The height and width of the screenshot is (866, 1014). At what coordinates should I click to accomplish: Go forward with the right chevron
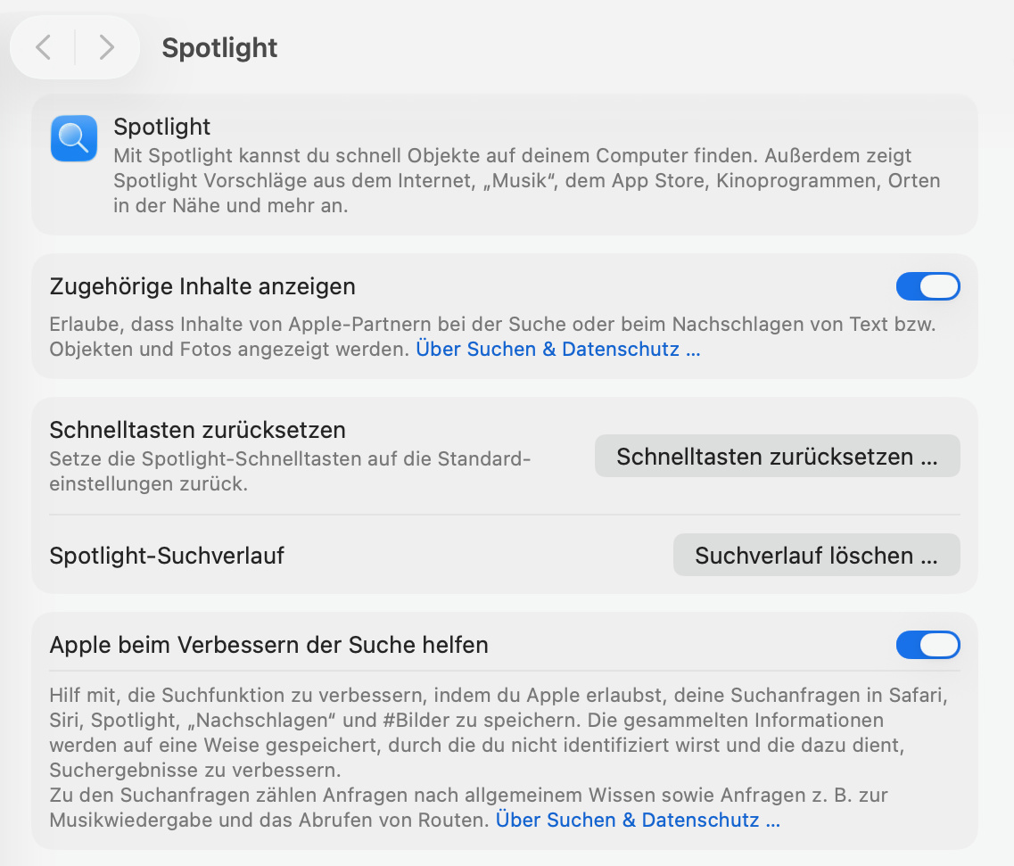click(107, 47)
